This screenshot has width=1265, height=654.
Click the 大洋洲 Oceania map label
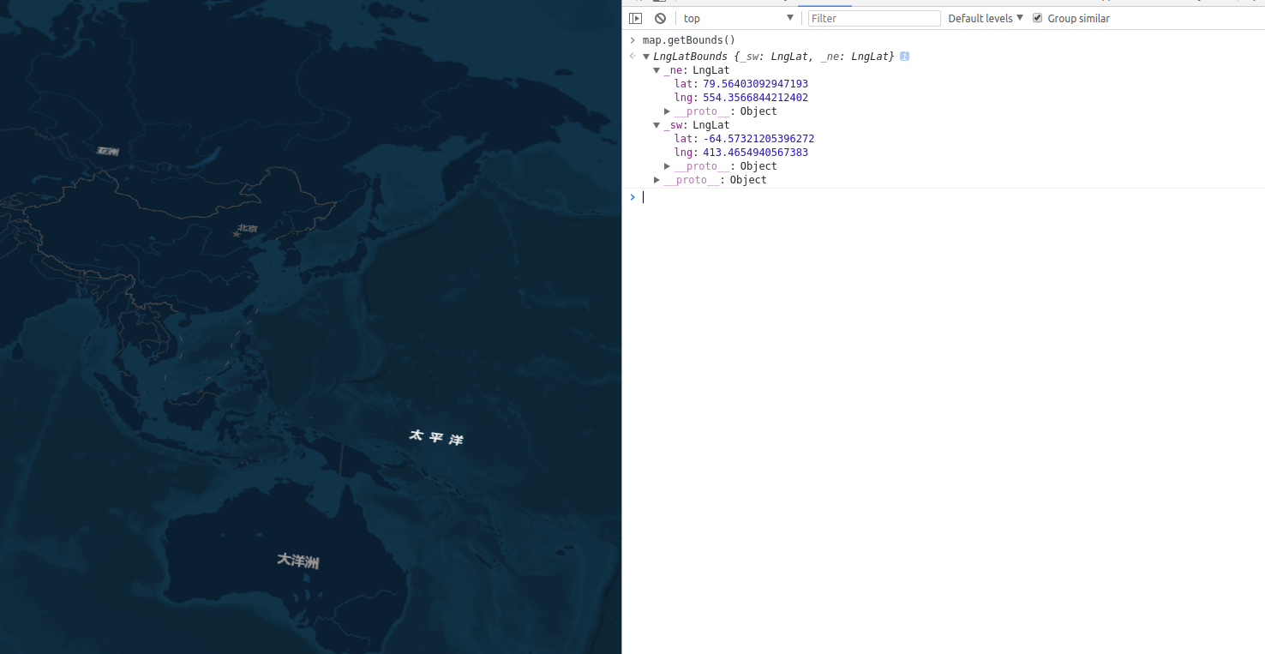(x=297, y=562)
